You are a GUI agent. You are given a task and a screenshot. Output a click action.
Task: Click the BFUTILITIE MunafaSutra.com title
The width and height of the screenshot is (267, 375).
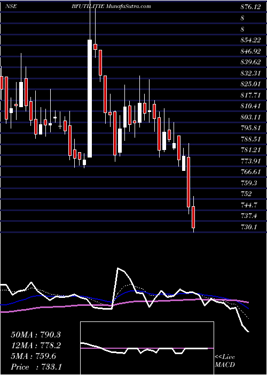[x=111, y=6]
